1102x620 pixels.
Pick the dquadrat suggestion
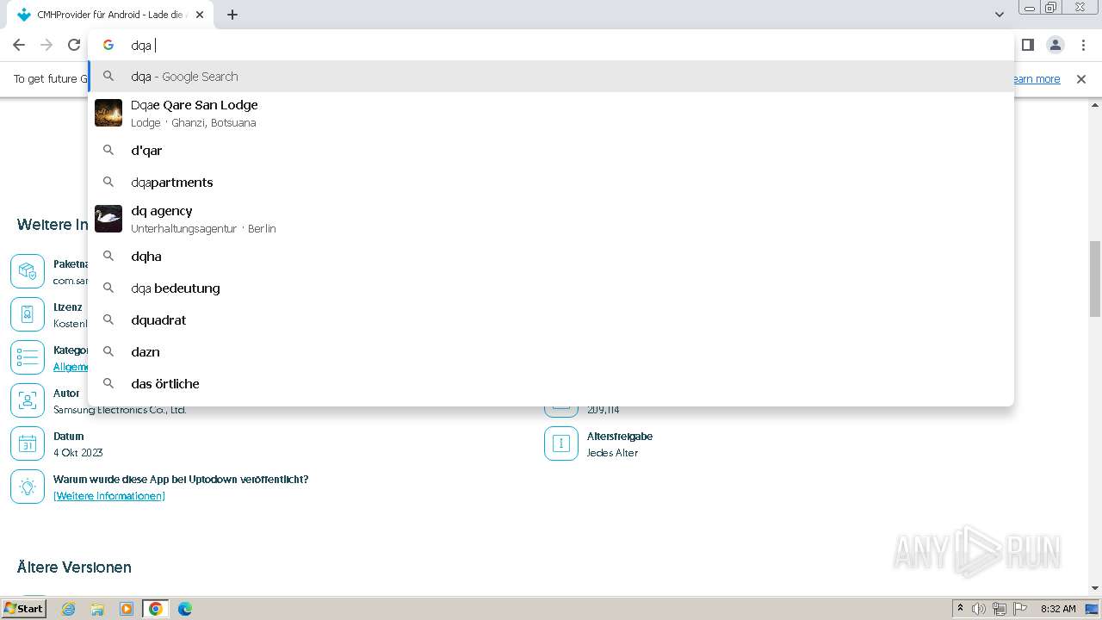point(551,320)
